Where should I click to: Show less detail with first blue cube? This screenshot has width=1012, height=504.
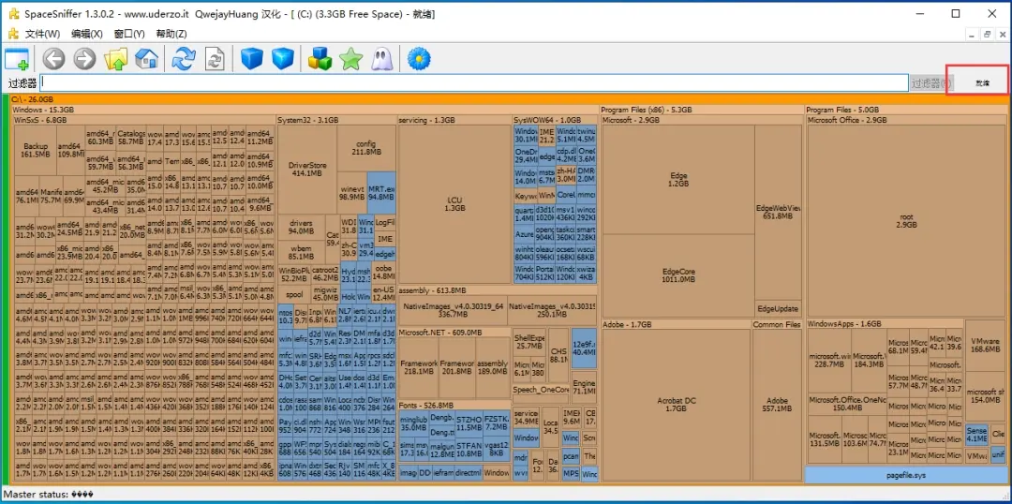(x=252, y=59)
